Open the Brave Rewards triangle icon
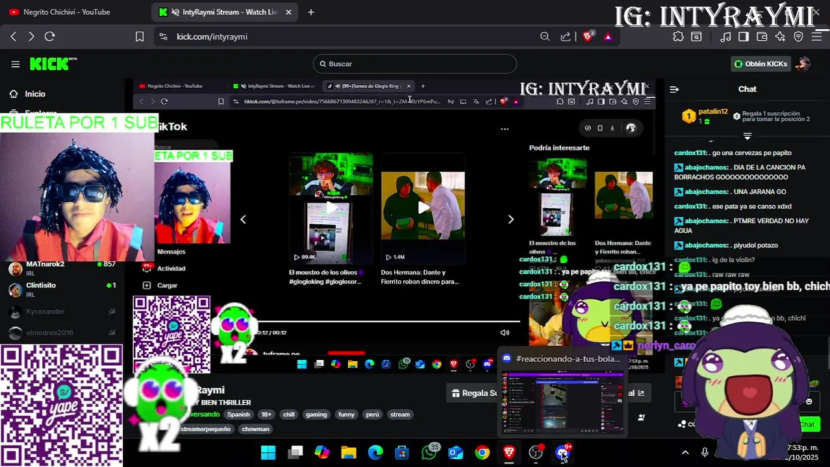Viewport: 830px width, 467px height. click(608, 37)
